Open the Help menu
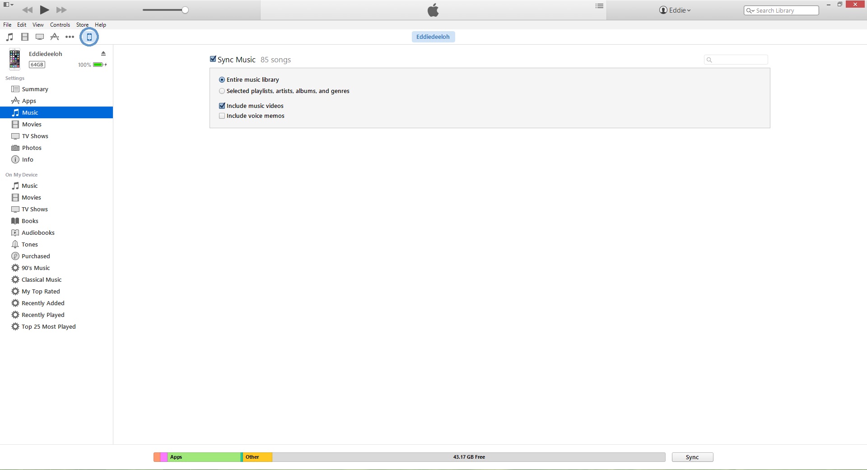This screenshot has height=470, width=867. tap(100, 25)
